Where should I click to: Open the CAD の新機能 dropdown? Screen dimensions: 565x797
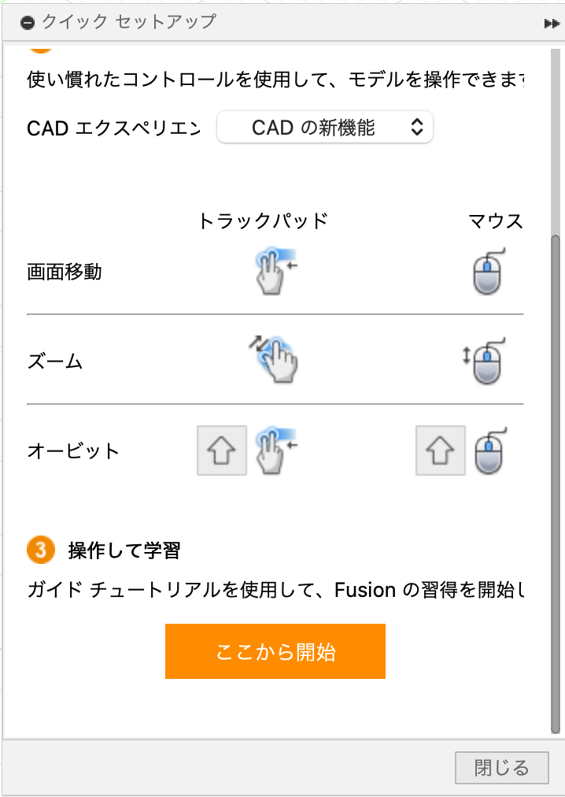click(x=325, y=127)
